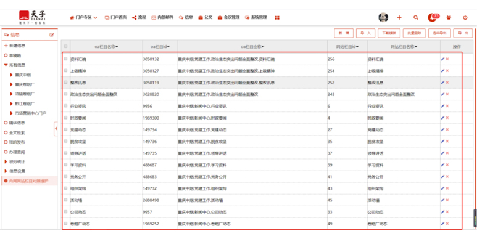Open the search magnifier in the top bar
The image size is (477, 239).
(x=415, y=18)
